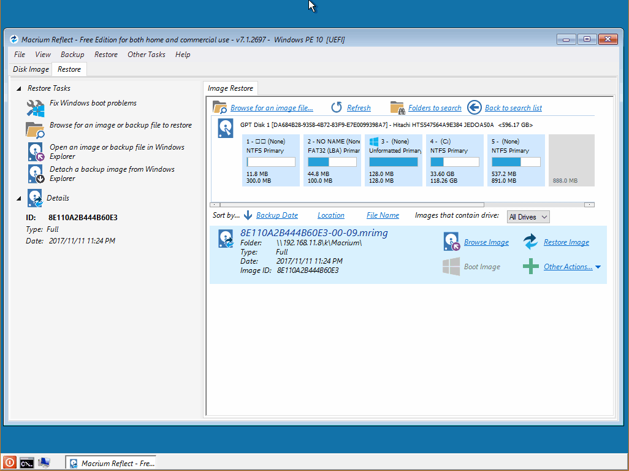Switch to the Disk Image tab
Image resolution: width=629 pixels, height=471 pixels.
point(31,69)
